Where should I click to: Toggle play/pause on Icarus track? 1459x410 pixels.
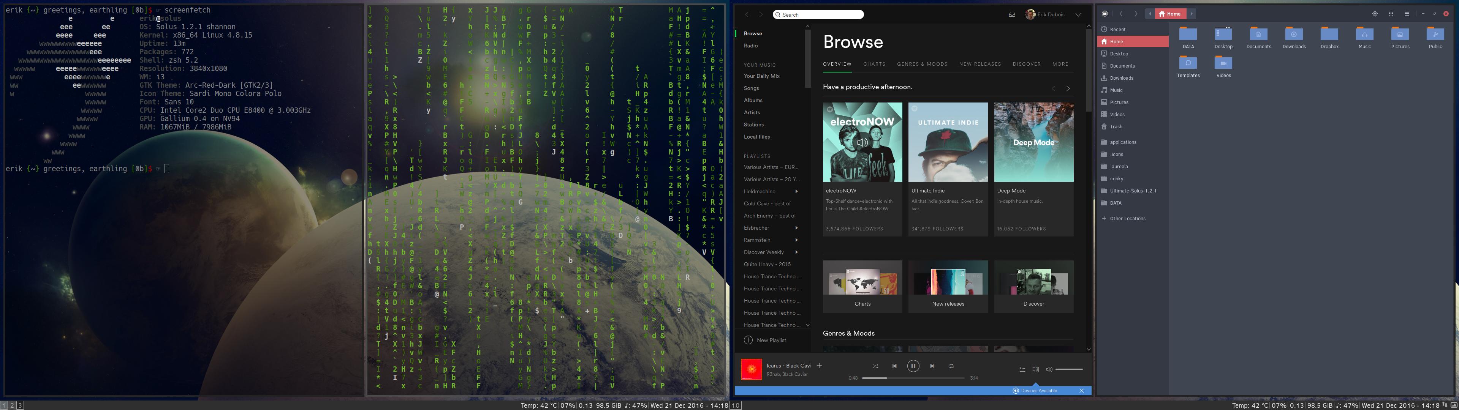pos(914,365)
